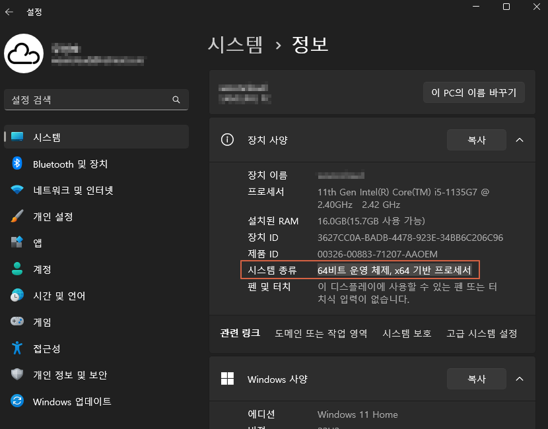Click the back arrow icon

9,12
